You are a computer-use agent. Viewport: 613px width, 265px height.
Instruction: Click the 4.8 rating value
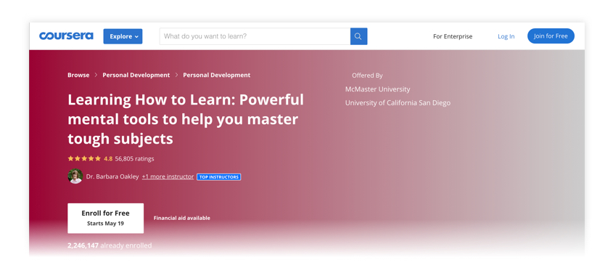108,158
